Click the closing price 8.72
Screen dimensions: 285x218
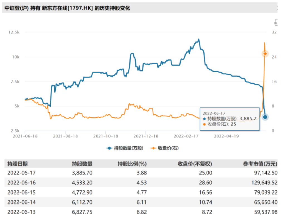[207, 212]
